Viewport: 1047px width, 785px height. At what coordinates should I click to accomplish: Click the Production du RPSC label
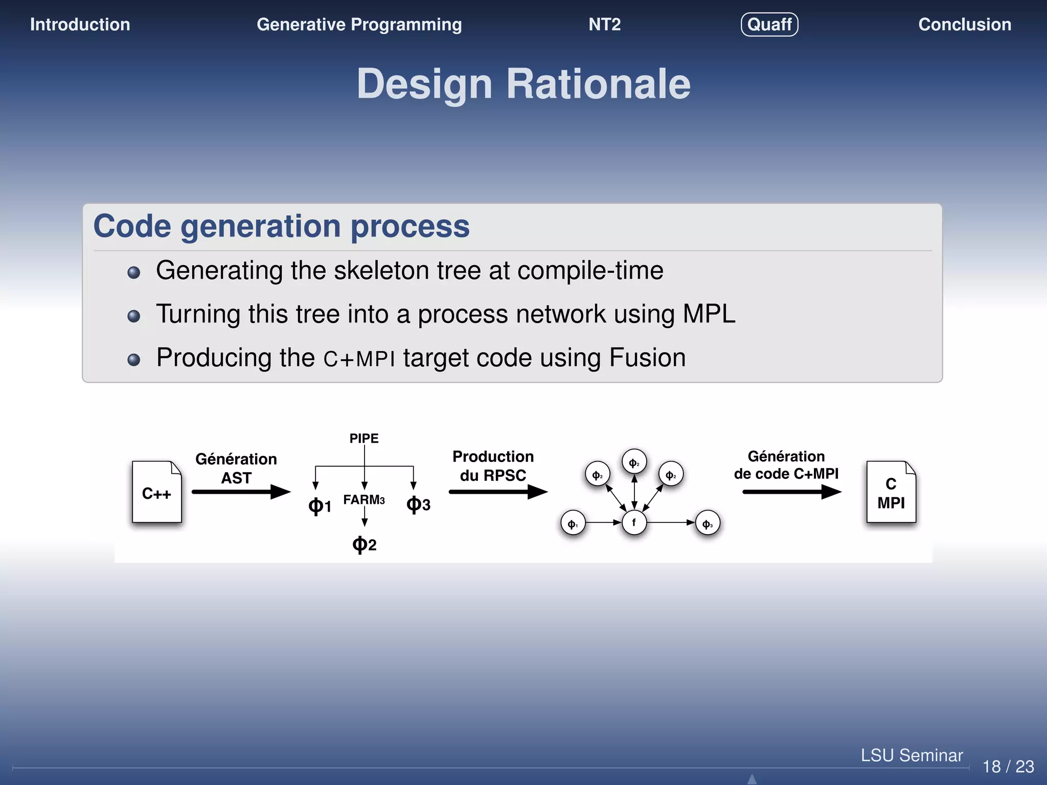pos(493,466)
